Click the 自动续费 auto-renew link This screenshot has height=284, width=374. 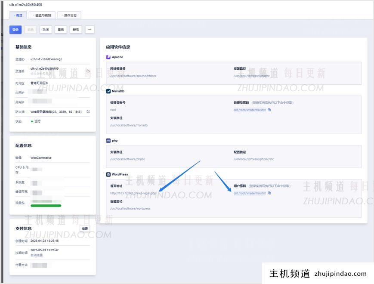37,255
